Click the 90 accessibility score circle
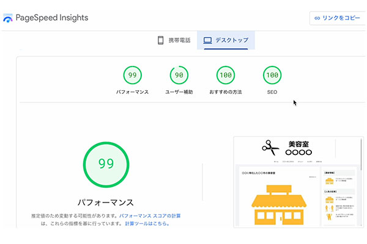 pyautogui.click(x=179, y=75)
